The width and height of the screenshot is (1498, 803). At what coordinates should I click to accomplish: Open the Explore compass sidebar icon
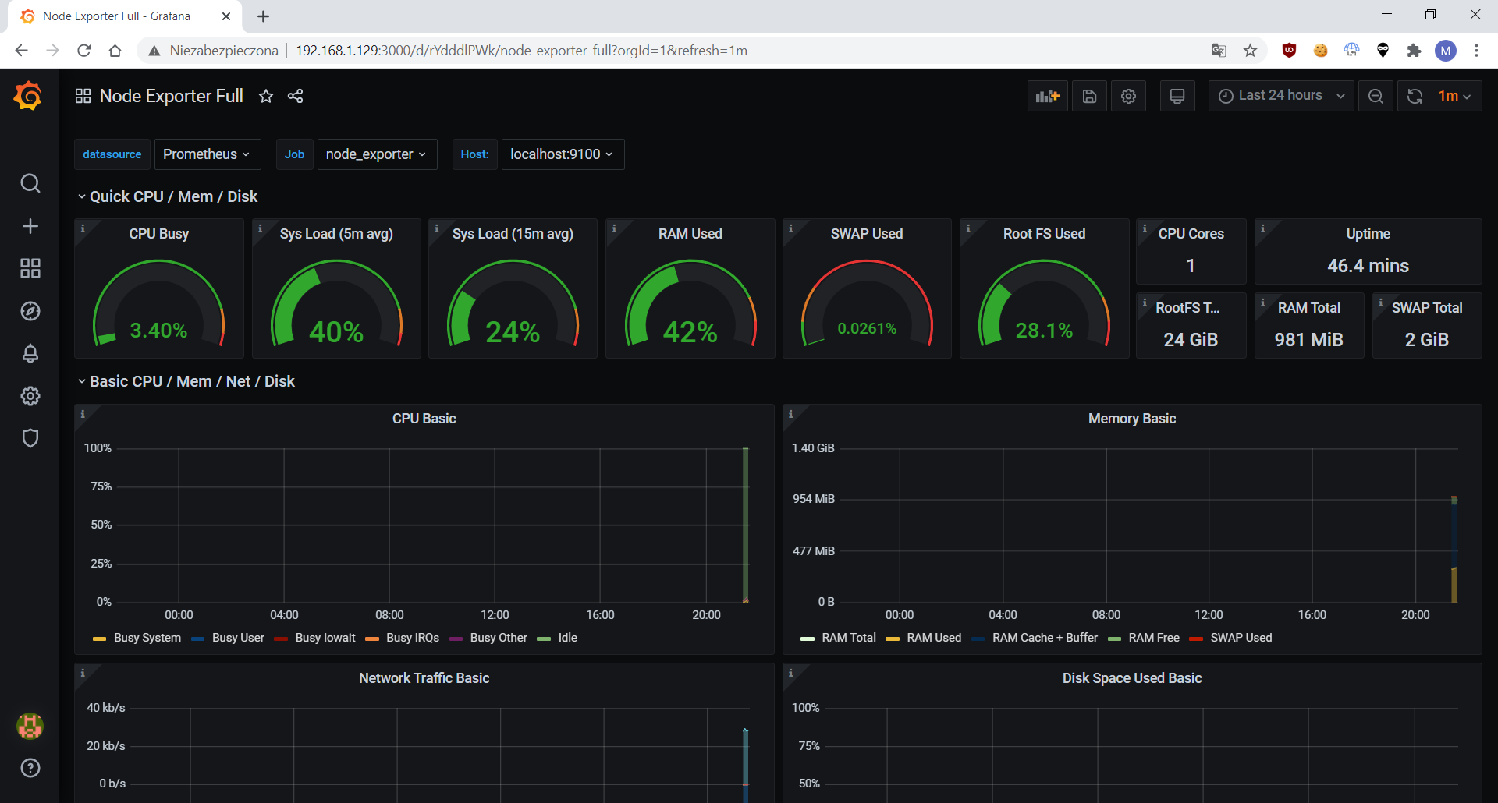[30, 311]
